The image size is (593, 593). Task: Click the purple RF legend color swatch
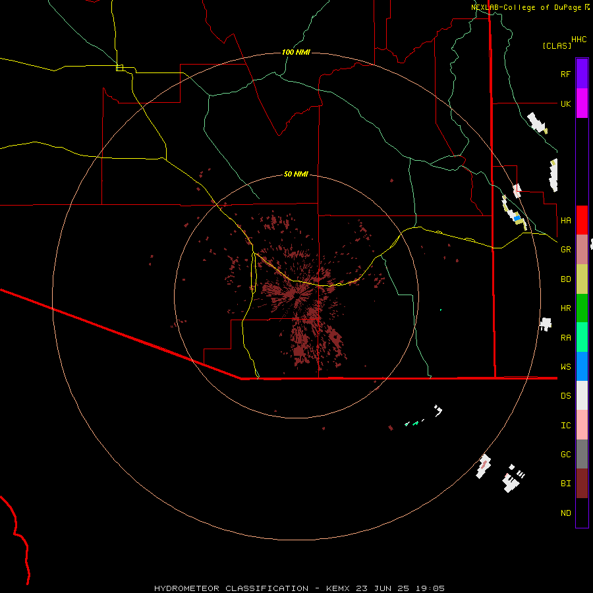point(582,74)
